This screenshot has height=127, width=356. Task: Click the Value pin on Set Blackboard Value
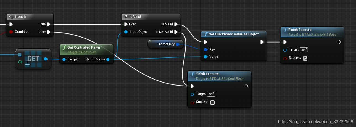pyautogui.click(x=205, y=57)
